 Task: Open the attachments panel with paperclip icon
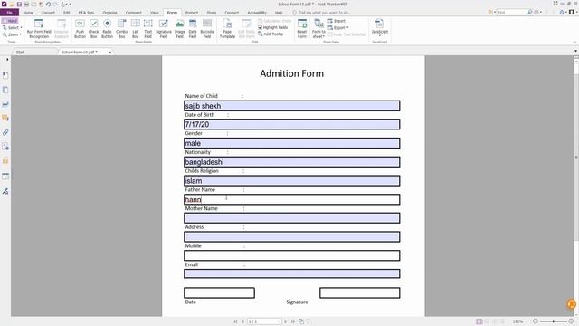(x=5, y=132)
